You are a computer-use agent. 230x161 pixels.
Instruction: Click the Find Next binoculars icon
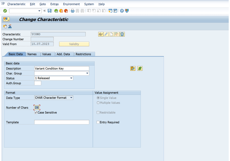(83, 11)
